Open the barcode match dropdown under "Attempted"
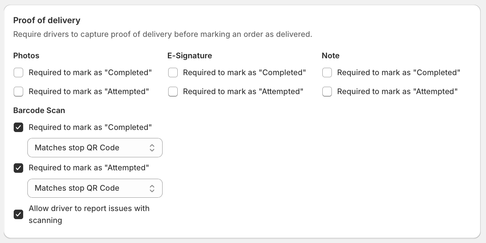 pyautogui.click(x=95, y=188)
